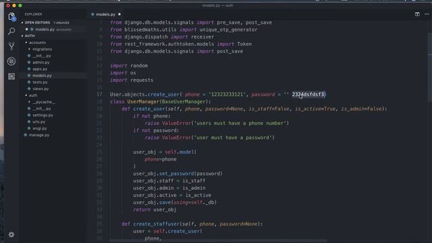This screenshot has height=243, width=432.
Task: Select models.py in accounts folder
Action: 42,76
